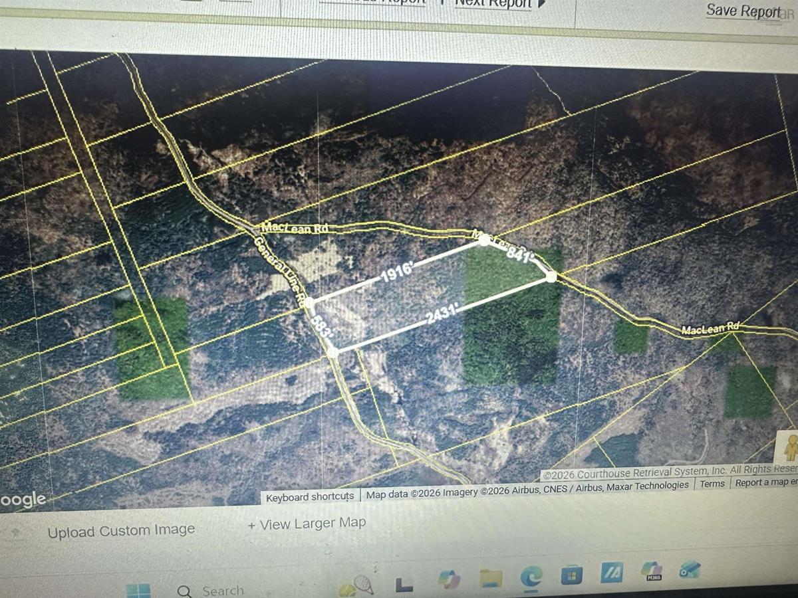Open Microsoft Store from the taskbar
This screenshot has width=798, height=598.
[571, 574]
